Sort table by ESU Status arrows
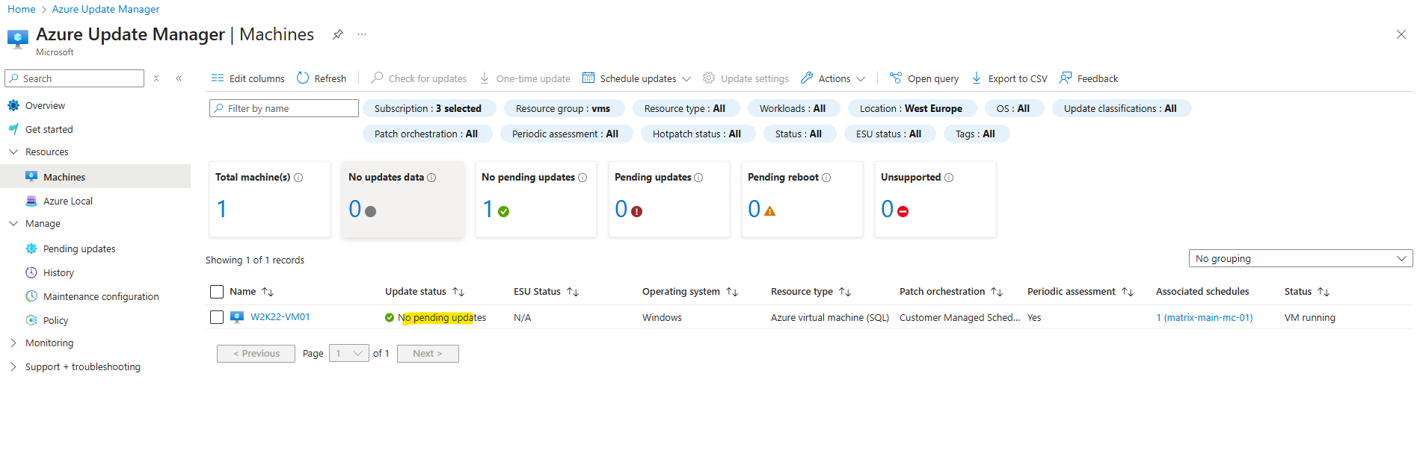1417x450 pixels. [x=573, y=292]
